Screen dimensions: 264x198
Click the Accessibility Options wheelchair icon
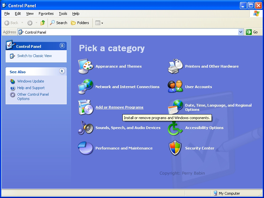pos(175,129)
